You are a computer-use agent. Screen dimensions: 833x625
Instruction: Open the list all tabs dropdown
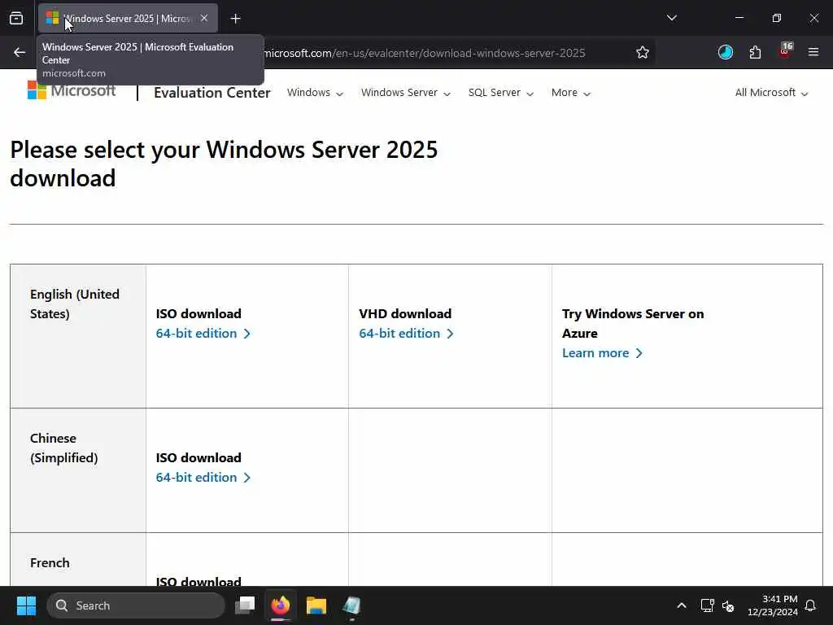coord(671,18)
